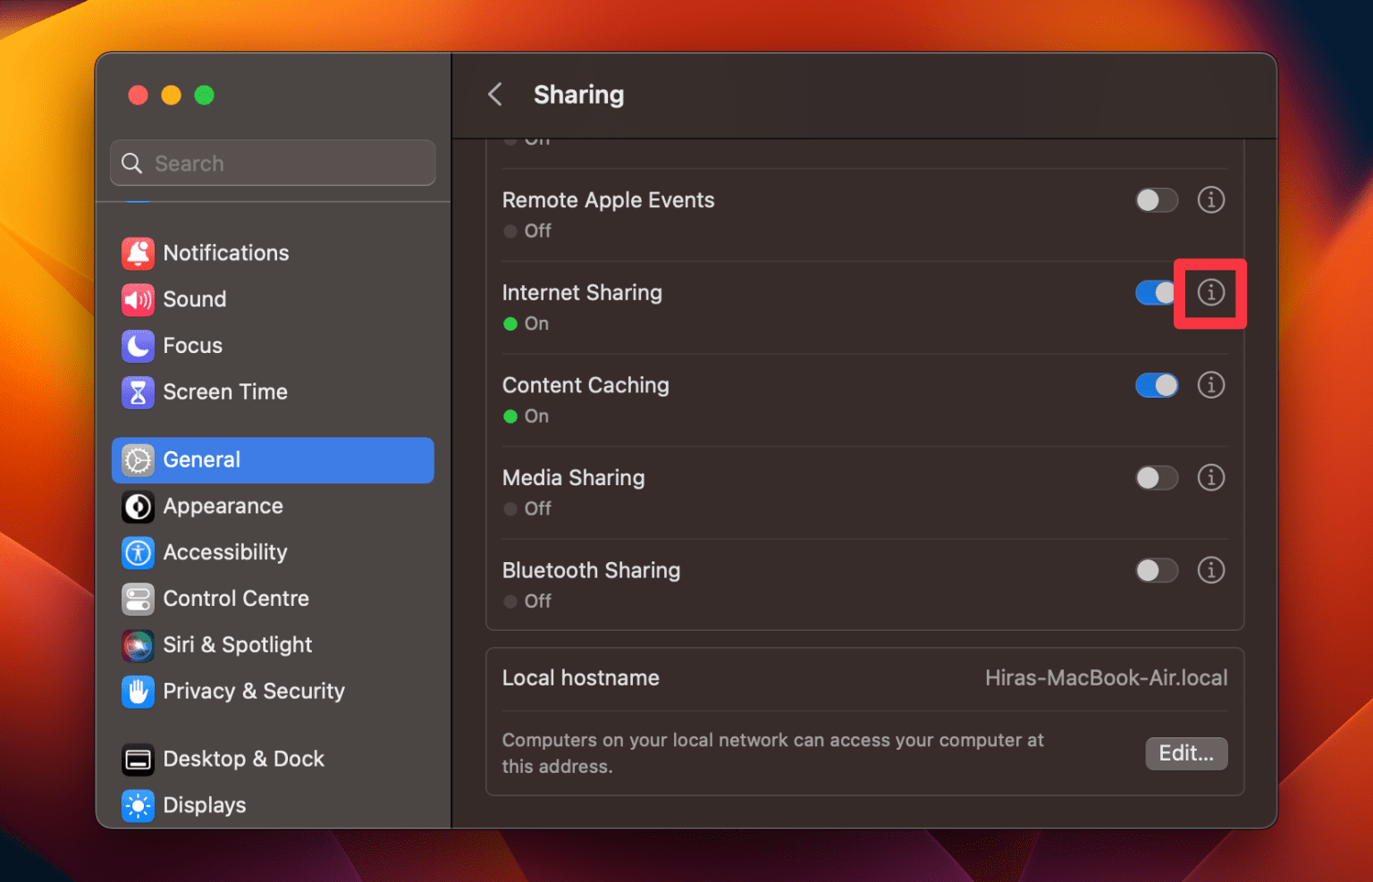Open Internet Sharing info details
The width and height of the screenshot is (1373, 882).
tap(1211, 292)
